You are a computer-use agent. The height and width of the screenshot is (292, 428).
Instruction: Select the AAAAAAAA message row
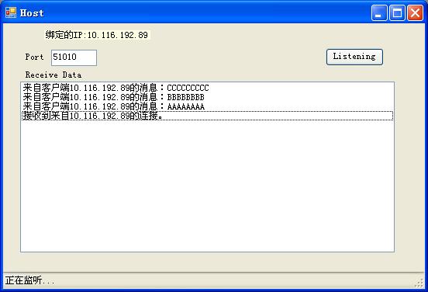(x=208, y=106)
